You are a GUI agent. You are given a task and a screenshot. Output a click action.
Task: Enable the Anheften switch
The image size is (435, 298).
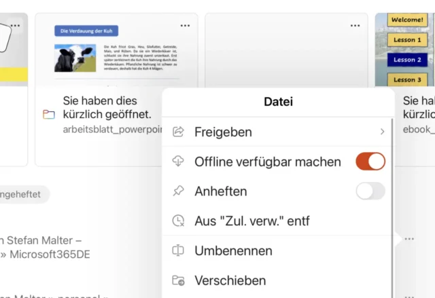click(370, 191)
